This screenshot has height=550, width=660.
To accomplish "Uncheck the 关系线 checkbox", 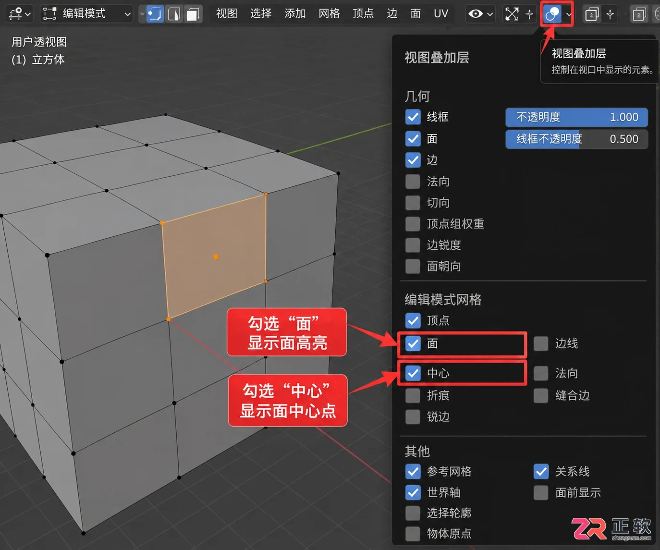I will click(x=541, y=471).
